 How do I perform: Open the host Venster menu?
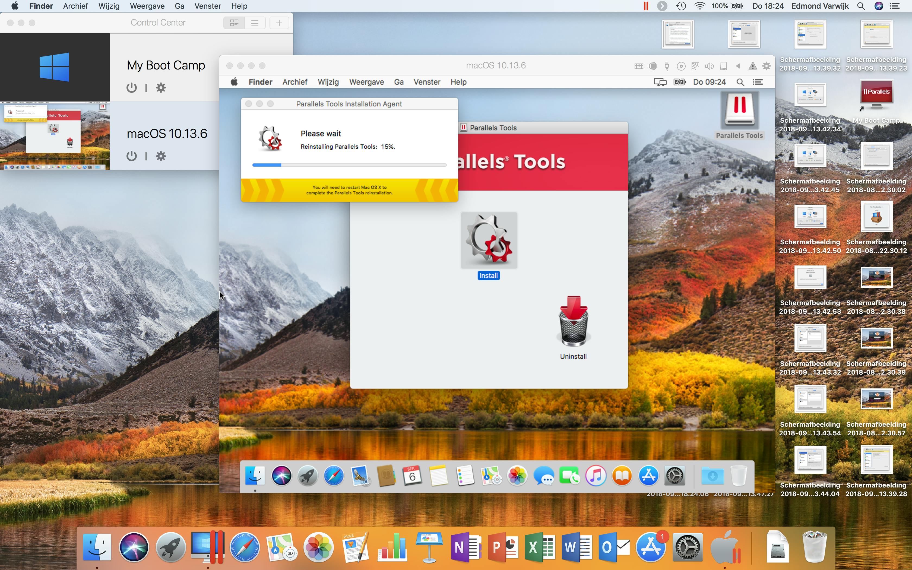[207, 6]
